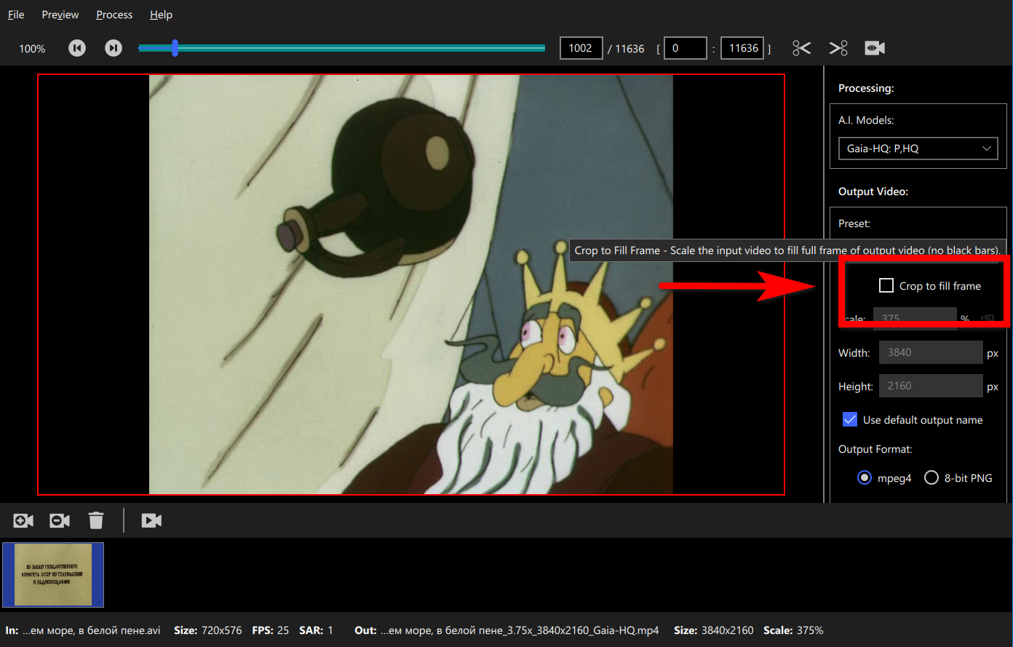Start processing with the bottom camera icon
This screenshot has height=647, width=1013.
151,520
